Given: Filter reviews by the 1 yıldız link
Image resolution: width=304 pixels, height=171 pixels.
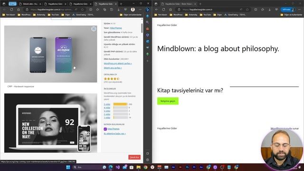Looking at the screenshot, I should coord(107,117).
